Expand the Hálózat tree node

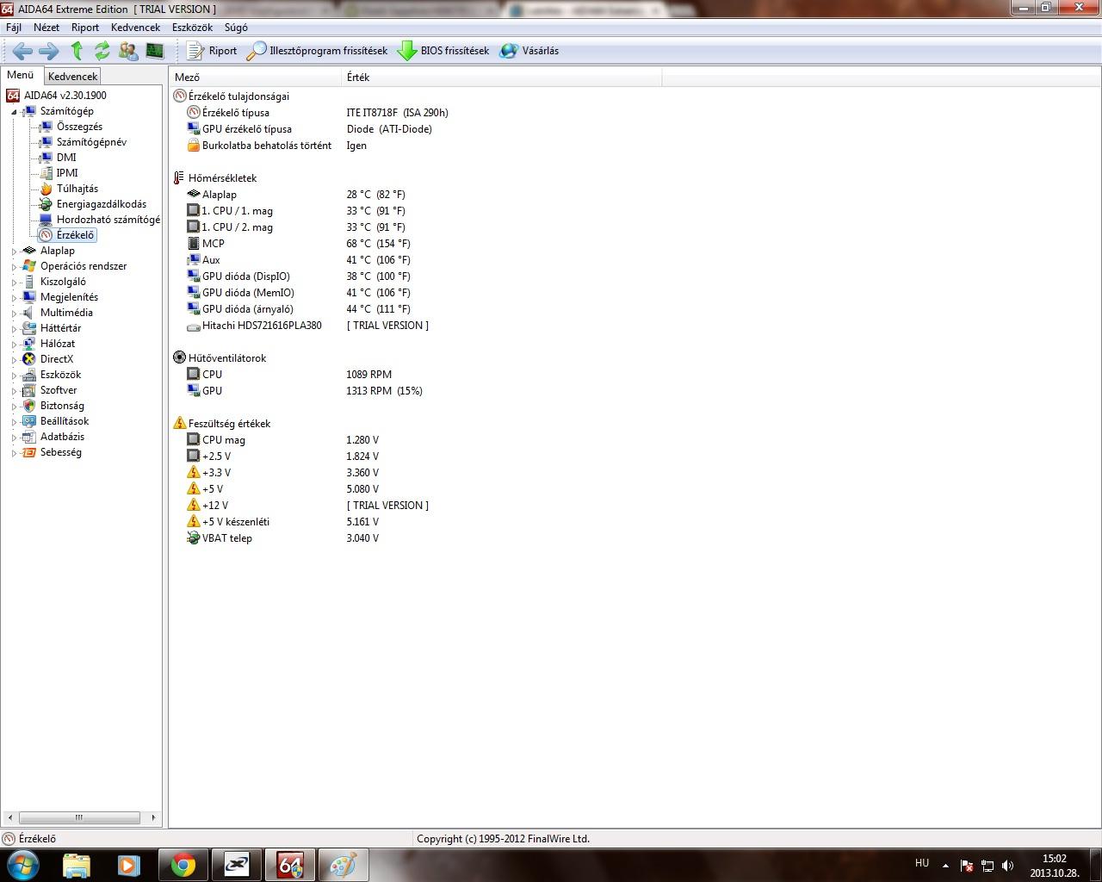(x=14, y=345)
